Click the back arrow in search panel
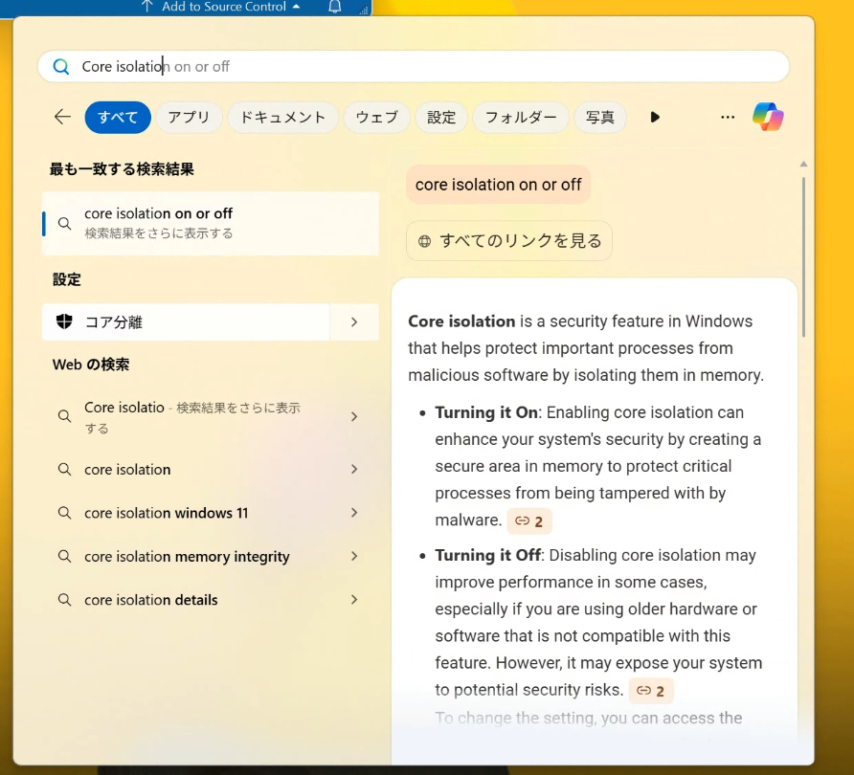 pyautogui.click(x=62, y=117)
